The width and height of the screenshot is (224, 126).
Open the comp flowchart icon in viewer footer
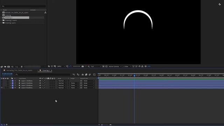coord(142,66)
